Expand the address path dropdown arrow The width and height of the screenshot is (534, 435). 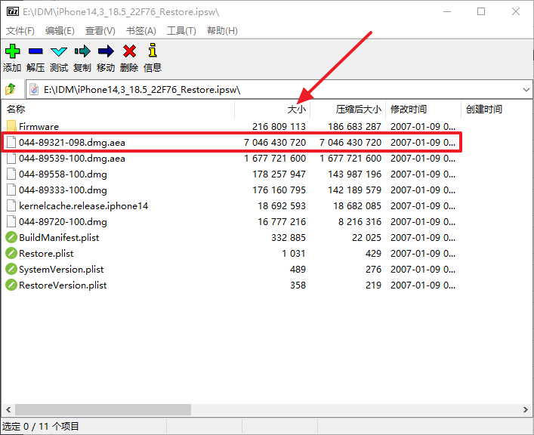526,90
